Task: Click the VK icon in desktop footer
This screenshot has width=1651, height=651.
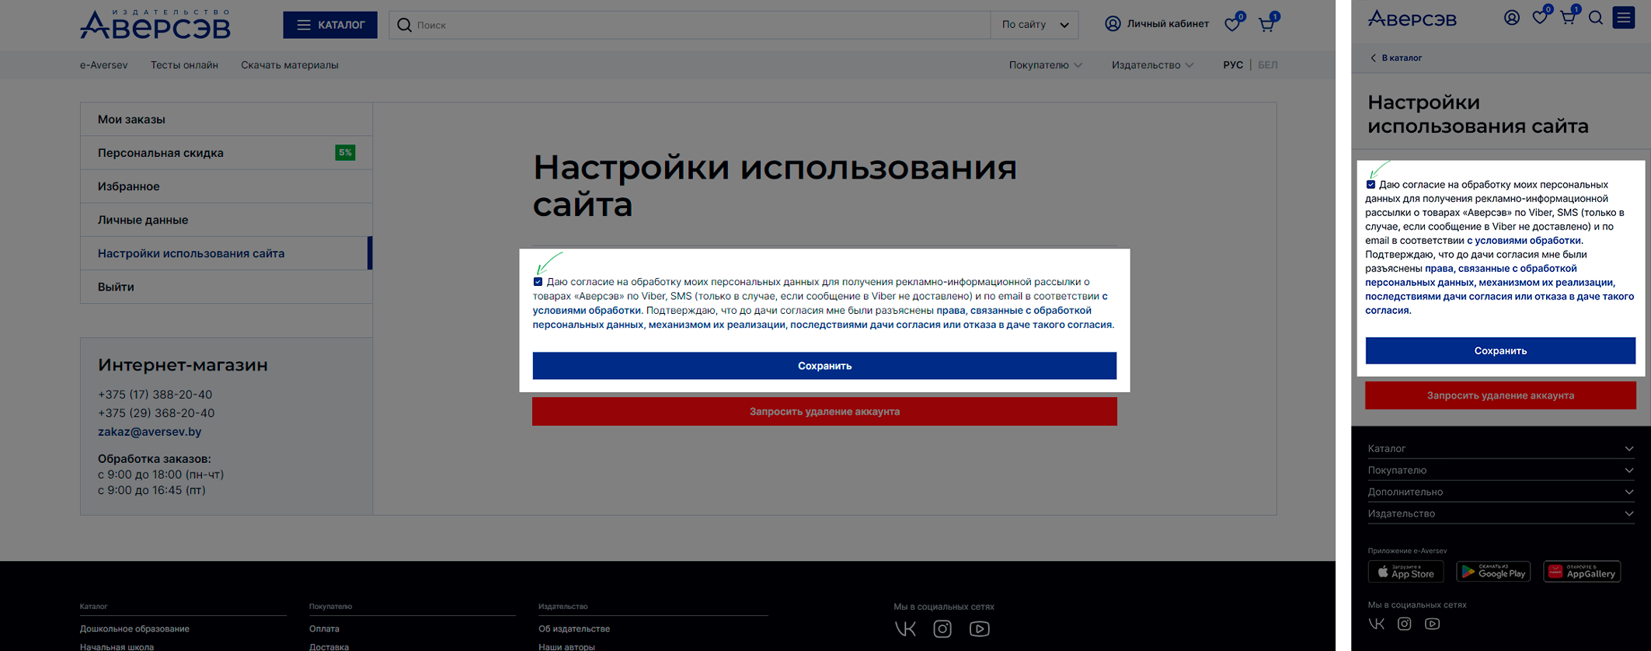Action: [x=905, y=628]
